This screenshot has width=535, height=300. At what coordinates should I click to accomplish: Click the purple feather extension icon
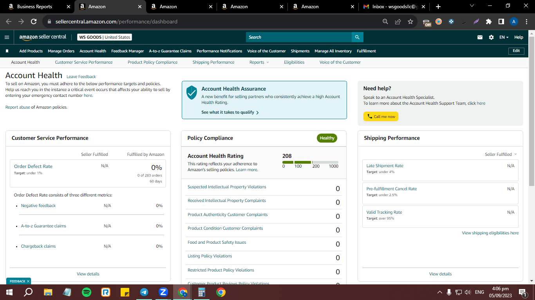tap(476, 22)
